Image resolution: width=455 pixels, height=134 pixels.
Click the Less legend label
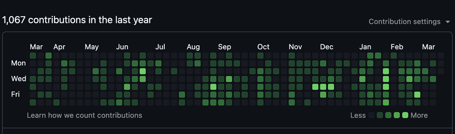click(x=358, y=115)
